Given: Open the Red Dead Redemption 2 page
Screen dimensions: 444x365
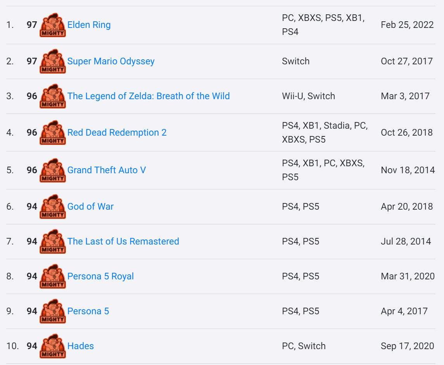Looking at the screenshot, I should click(x=117, y=133).
